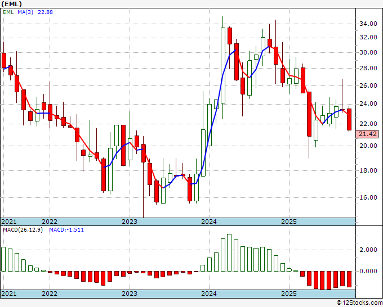This screenshot has width=383, height=307.
Task: Click 2022 on the price chart time axis
Action: pyautogui.click(x=50, y=222)
